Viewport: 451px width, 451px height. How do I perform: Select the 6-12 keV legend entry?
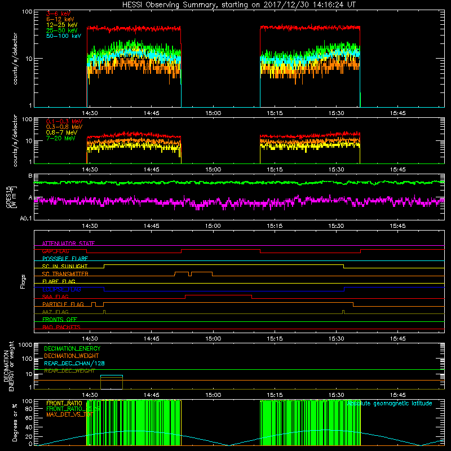[60, 19]
